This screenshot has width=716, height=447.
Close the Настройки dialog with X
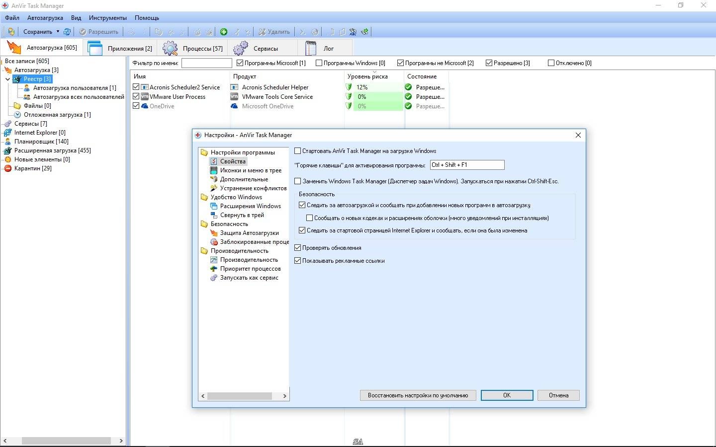[x=578, y=135]
